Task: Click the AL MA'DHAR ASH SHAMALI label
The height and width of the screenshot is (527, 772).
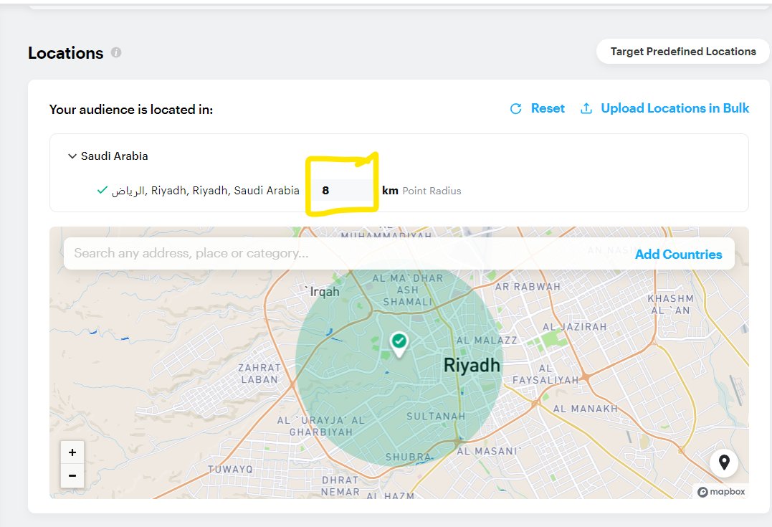Action: pos(408,290)
